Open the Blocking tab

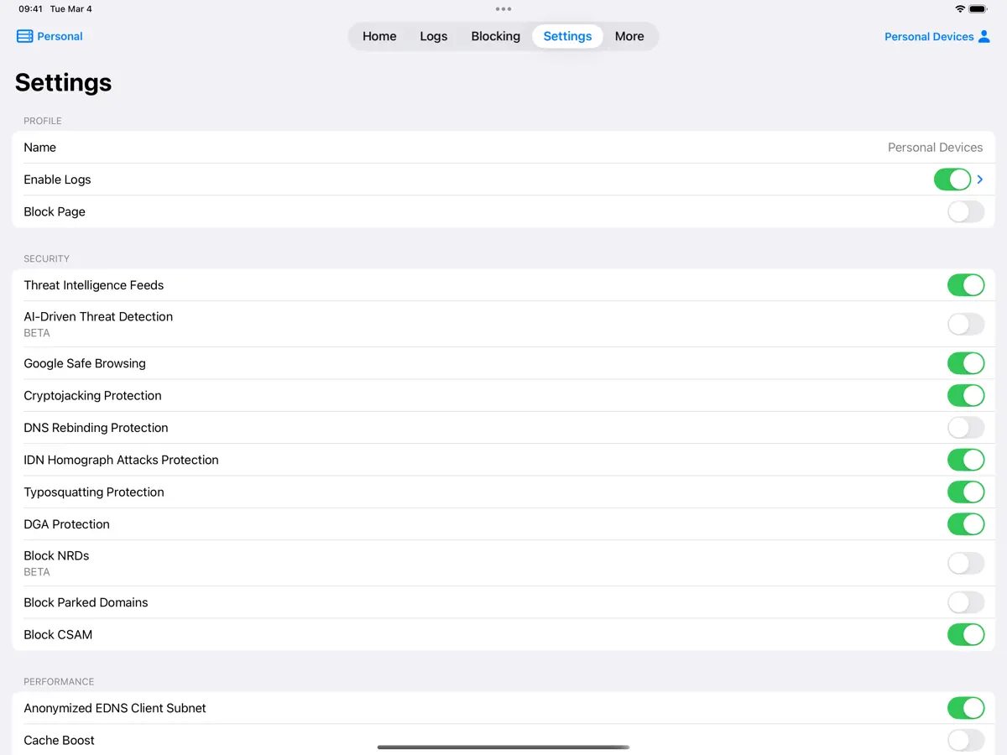pos(496,36)
